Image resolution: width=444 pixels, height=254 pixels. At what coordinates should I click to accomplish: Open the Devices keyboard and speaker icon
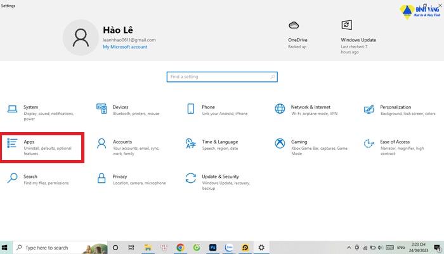tap(101, 109)
